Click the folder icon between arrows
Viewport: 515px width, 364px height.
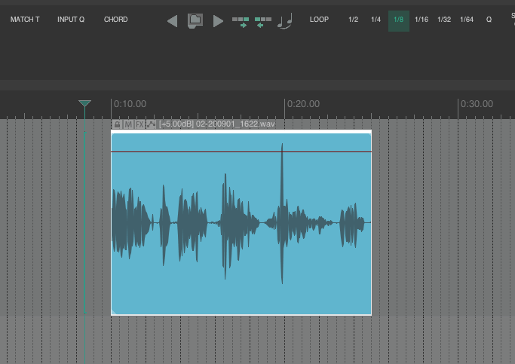pos(195,20)
